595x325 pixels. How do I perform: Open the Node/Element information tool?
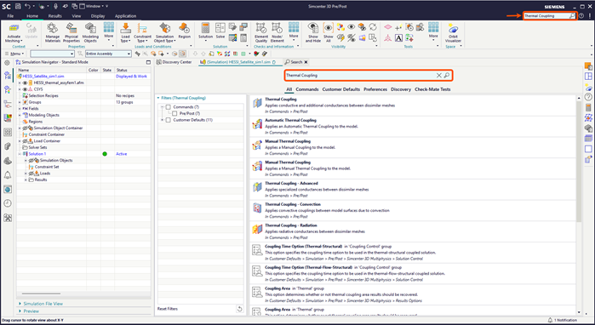(277, 28)
